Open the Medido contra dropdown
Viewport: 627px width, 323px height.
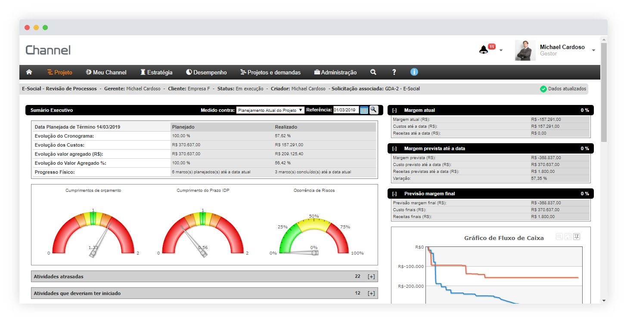point(270,110)
